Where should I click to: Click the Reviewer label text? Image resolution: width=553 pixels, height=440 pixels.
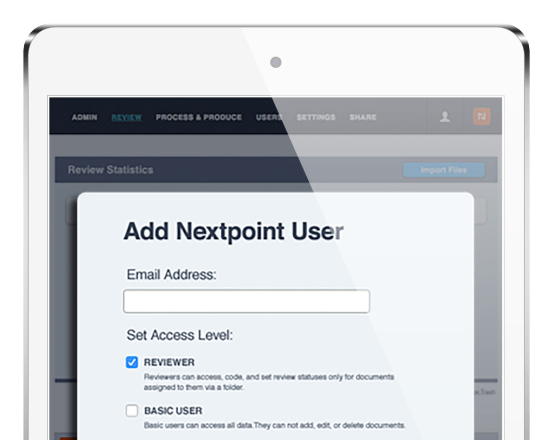(168, 362)
